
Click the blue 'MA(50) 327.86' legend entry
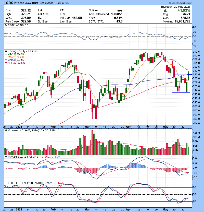15,60
